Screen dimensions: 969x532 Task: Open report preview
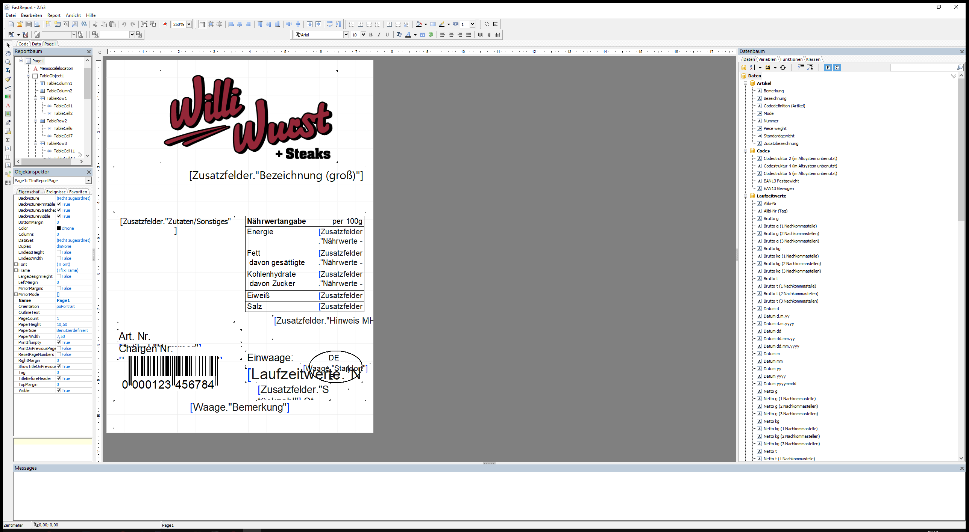pyautogui.click(x=37, y=24)
